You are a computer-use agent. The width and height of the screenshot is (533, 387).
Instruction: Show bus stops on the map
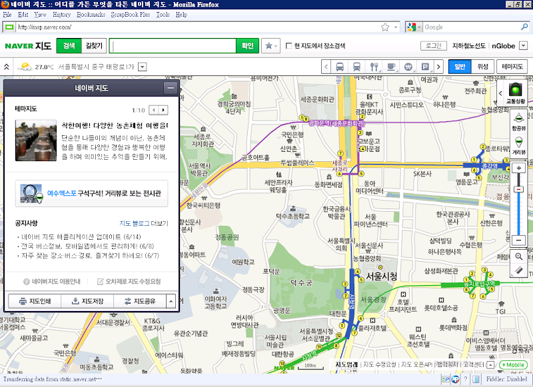coord(340,67)
